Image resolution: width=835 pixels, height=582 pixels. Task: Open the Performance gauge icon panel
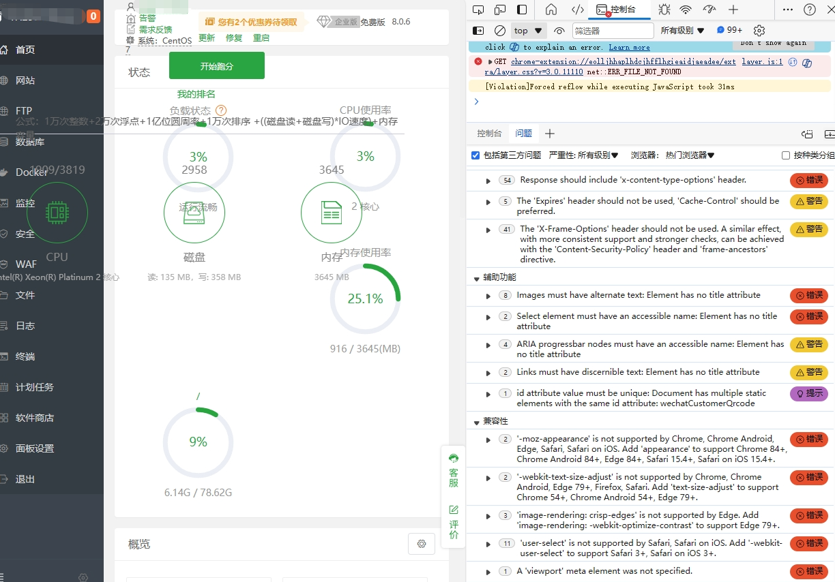click(x=709, y=10)
